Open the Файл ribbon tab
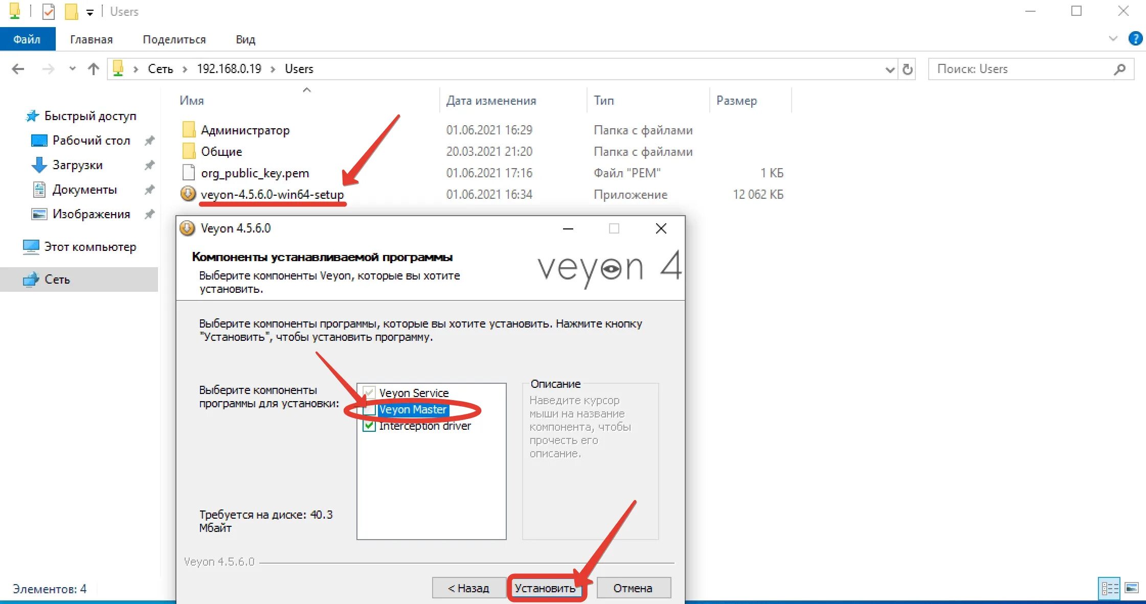 tap(27, 39)
